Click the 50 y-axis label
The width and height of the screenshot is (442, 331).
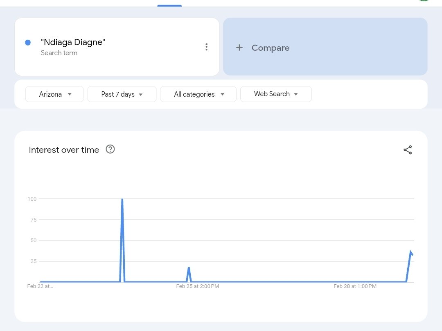point(34,240)
